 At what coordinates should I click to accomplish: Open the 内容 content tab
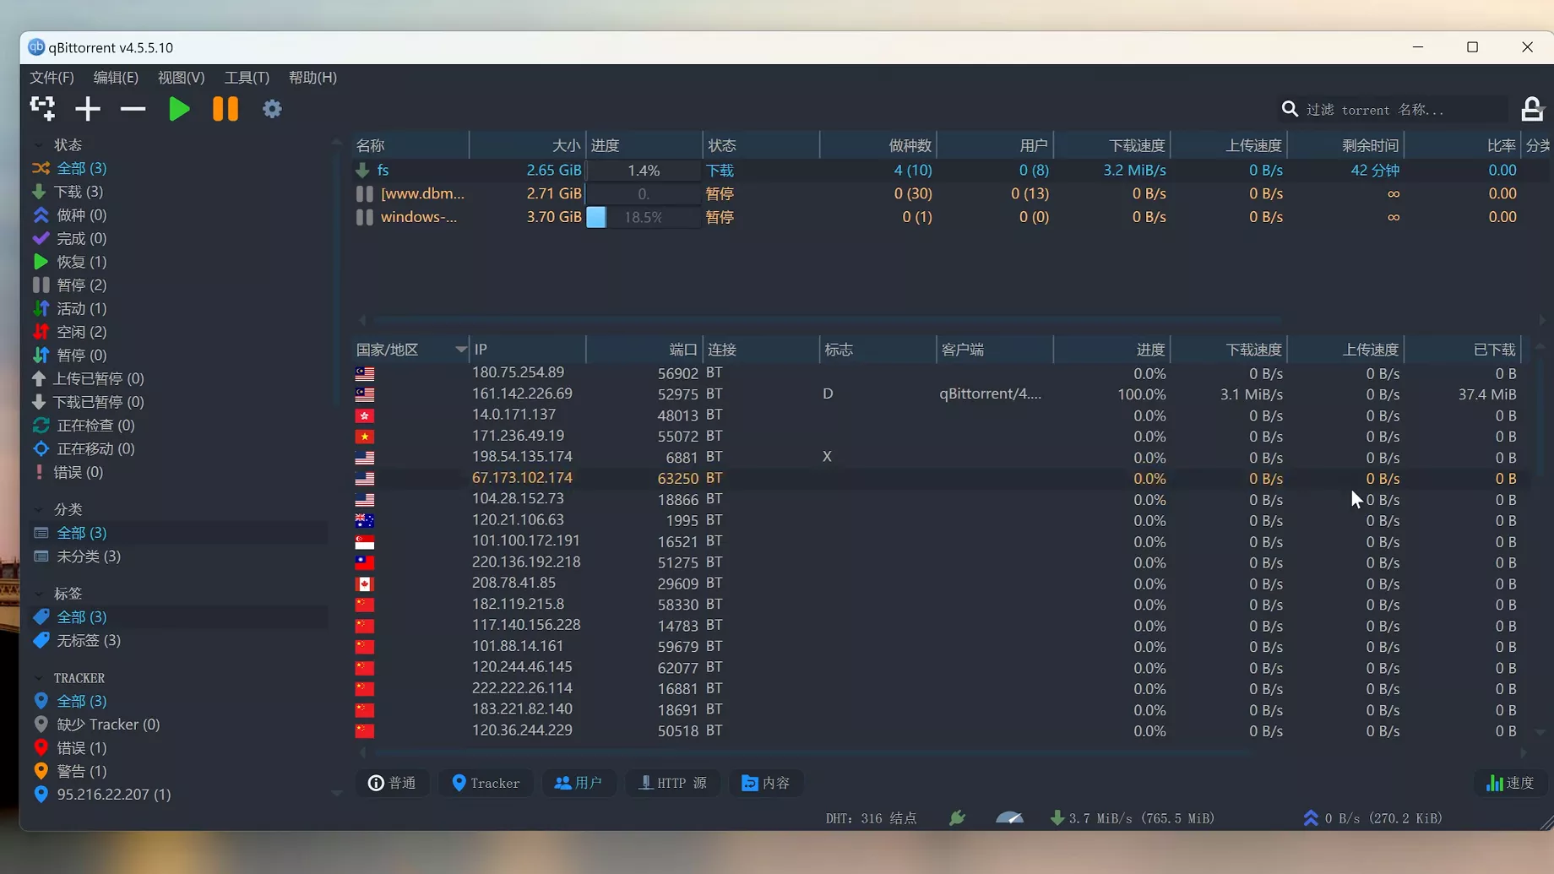[765, 783]
